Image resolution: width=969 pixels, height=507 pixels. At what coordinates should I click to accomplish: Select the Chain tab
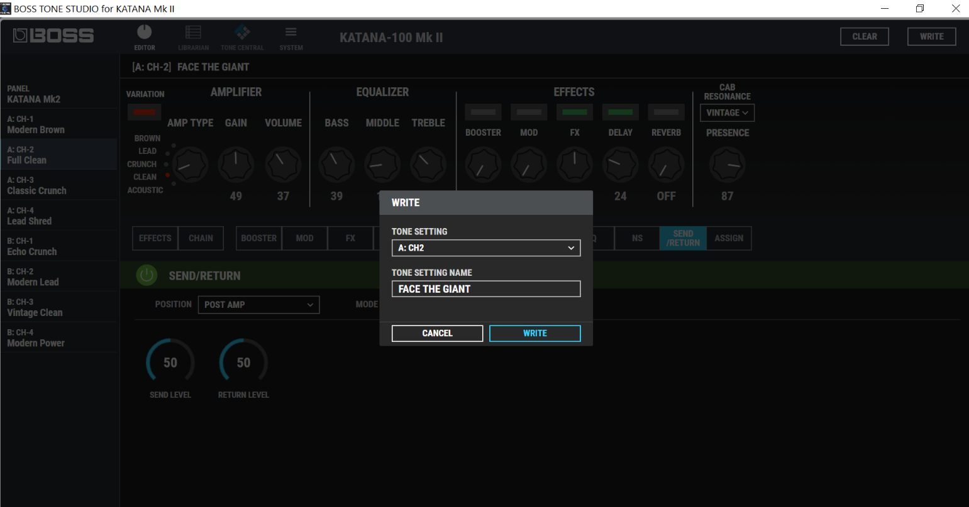click(201, 238)
